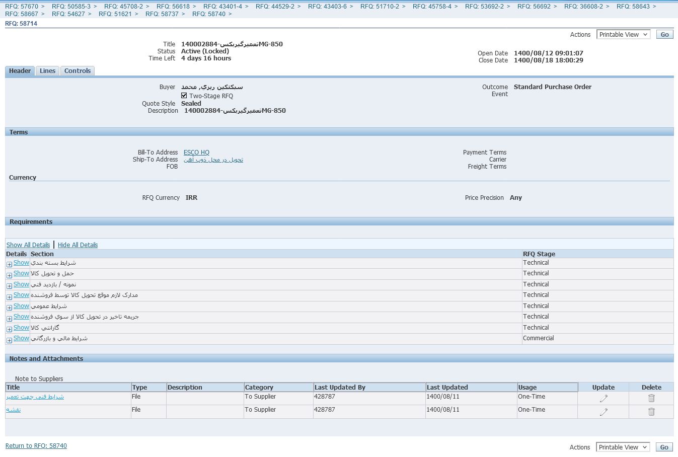Expand the plus icon in the sixth requirements row

click(x=9, y=319)
